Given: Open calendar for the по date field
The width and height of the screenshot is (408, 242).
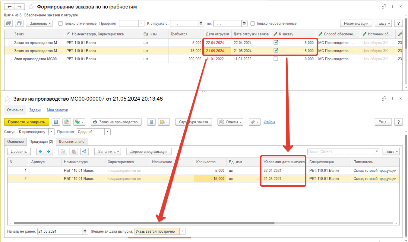Looking at the screenshot, I should click(x=245, y=24).
